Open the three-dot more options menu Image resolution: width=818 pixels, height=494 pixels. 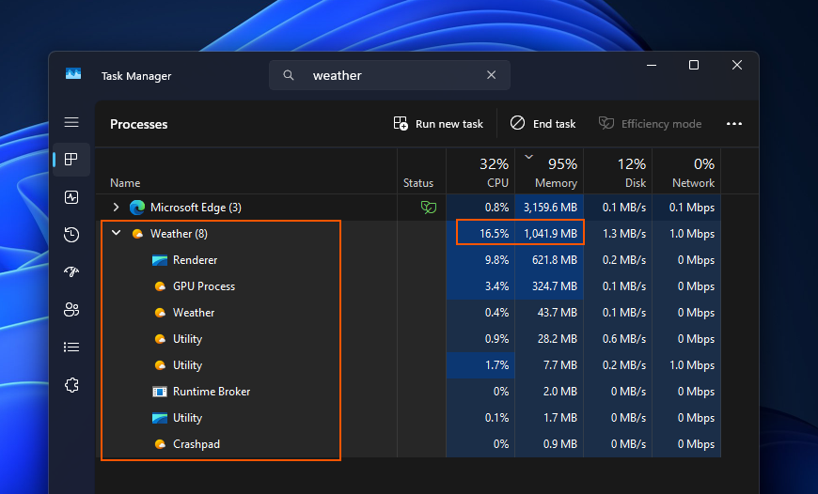(x=734, y=124)
